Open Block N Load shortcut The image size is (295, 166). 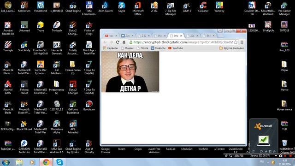[x=24, y=125]
